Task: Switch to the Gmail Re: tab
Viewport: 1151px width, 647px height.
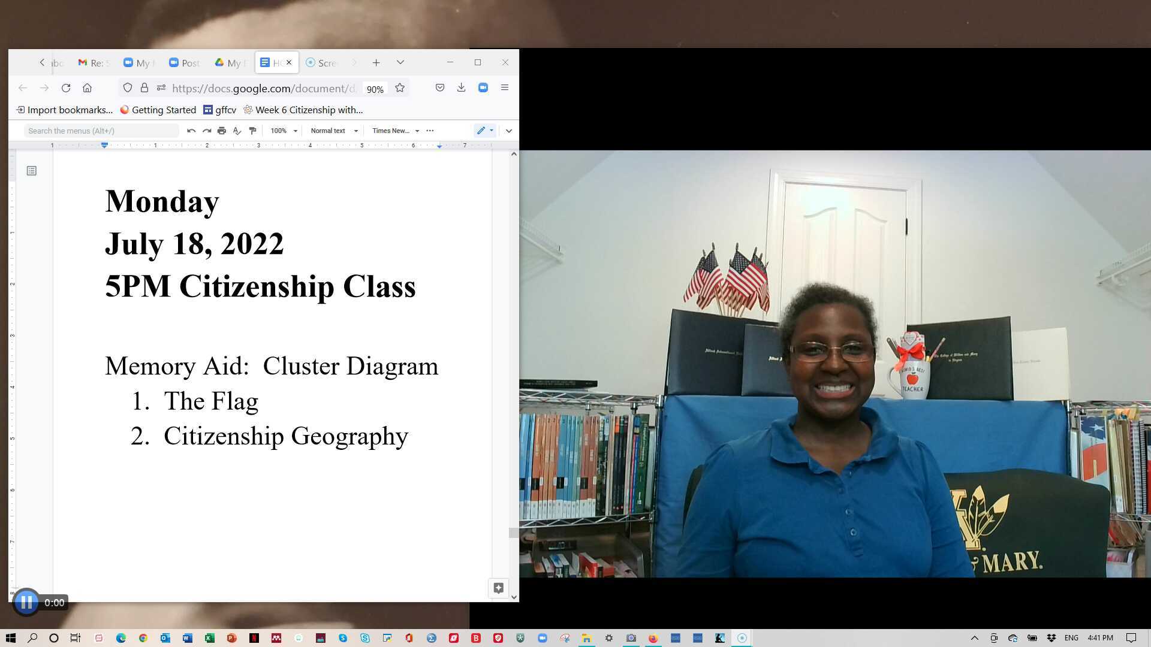Action: click(x=94, y=62)
